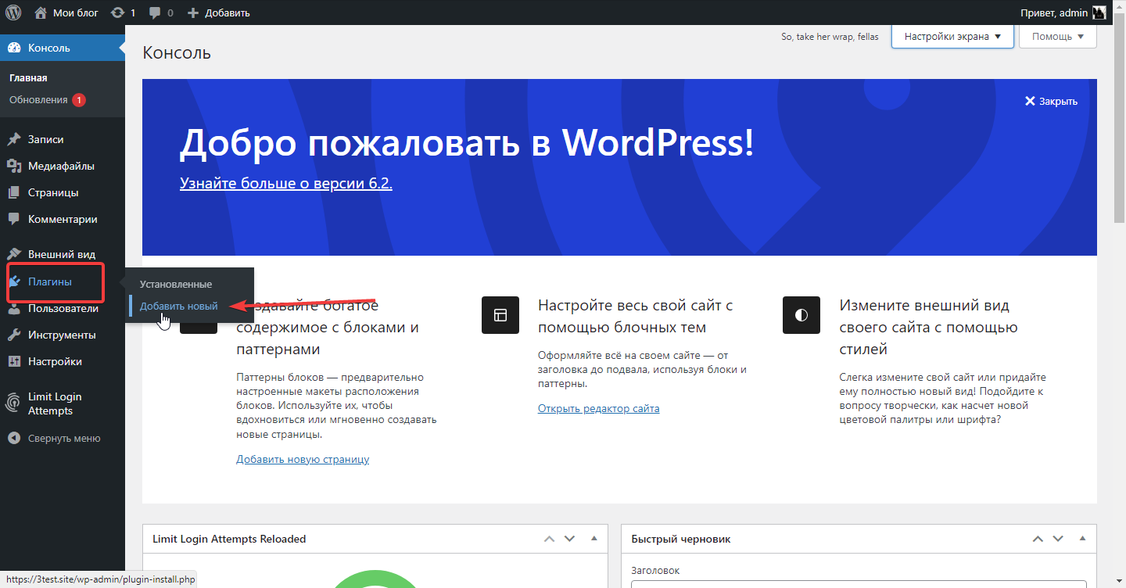
Task: Click the comment icon beside Комментарии
Action: [x=14, y=219]
